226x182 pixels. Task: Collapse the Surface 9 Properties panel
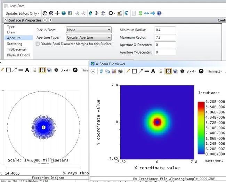point(5,20)
